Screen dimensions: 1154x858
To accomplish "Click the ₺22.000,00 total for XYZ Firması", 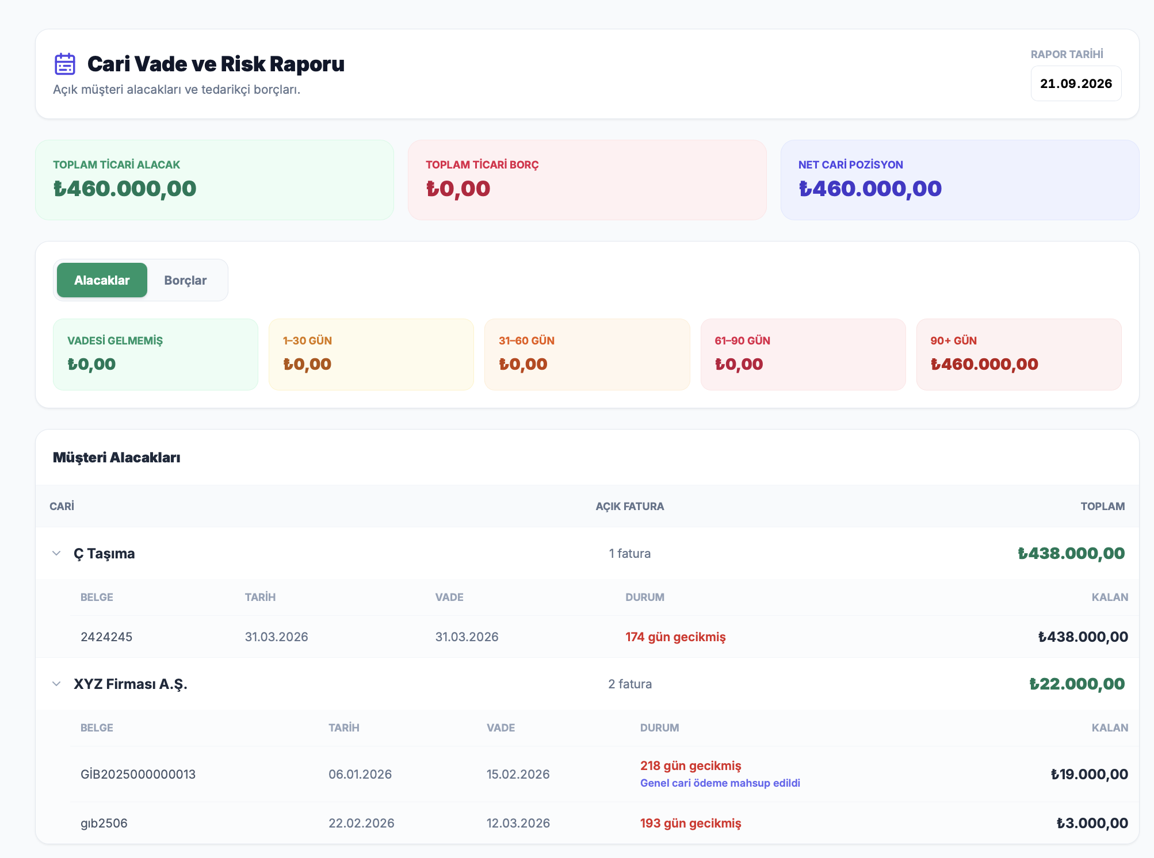I will pos(1077,684).
